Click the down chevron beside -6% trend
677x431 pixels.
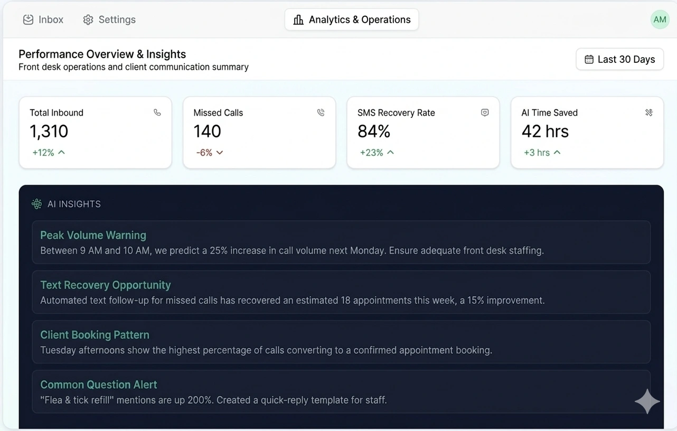[220, 153]
